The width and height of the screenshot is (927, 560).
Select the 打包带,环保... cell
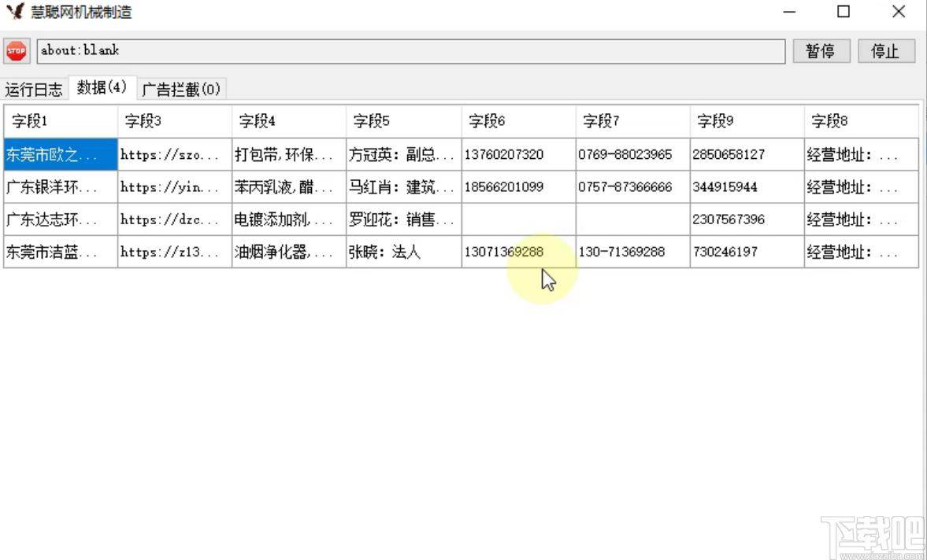click(x=289, y=155)
